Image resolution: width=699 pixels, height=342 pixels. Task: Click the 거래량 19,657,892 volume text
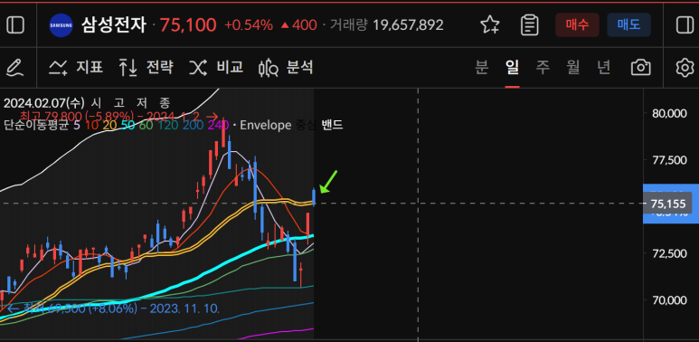pyautogui.click(x=386, y=25)
